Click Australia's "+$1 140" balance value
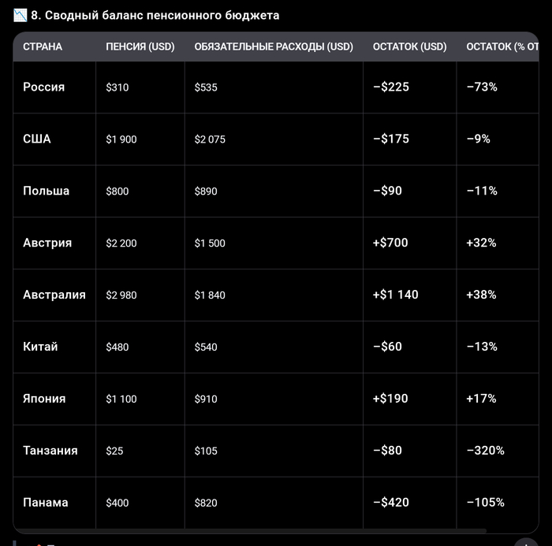Screen dimensions: 552x546 (x=396, y=295)
